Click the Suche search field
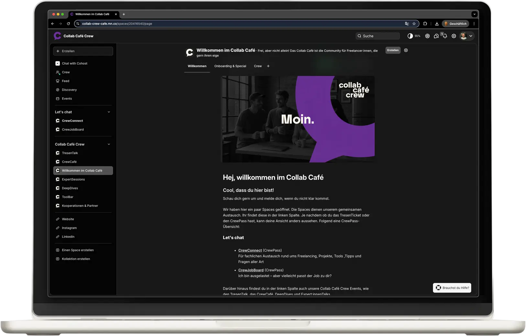This screenshot has width=526, height=336. coord(378,36)
